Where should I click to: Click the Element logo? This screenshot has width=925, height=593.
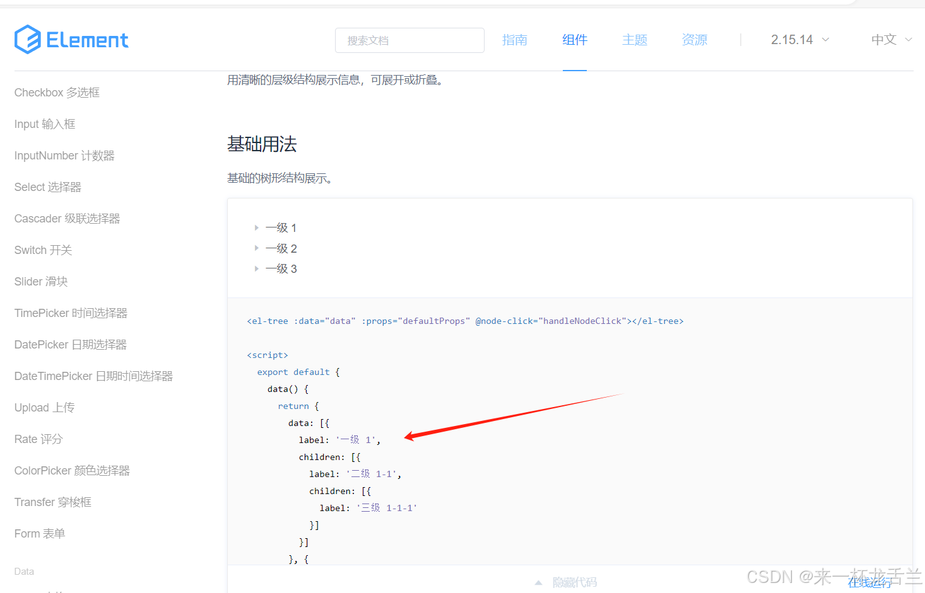point(71,40)
